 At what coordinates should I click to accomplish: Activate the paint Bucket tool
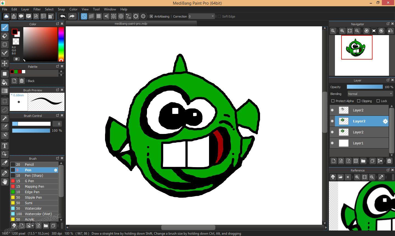(x=4, y=82)
